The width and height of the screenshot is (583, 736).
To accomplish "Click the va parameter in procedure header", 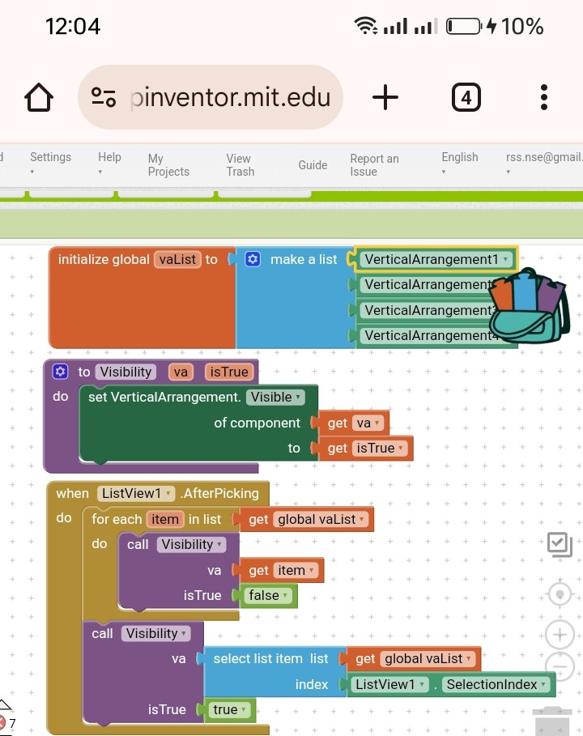I will pos(181,372).
